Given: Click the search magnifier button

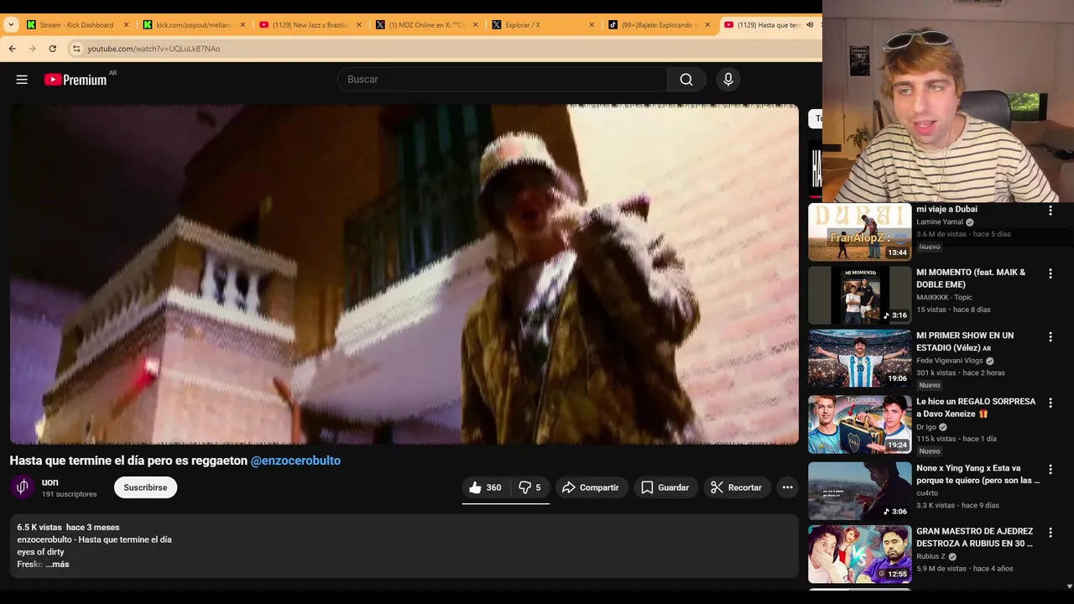Looking at the screenshot, I should (x=686, y=80).
